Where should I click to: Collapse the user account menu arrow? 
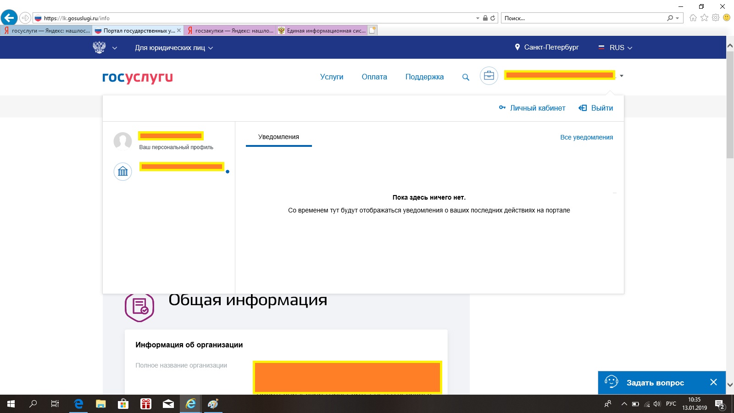pos(622,76)
